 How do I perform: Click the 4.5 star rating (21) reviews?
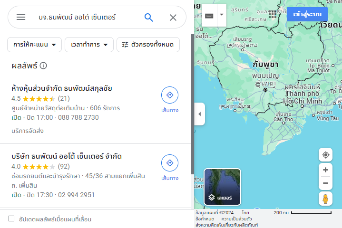pos(40,99)
